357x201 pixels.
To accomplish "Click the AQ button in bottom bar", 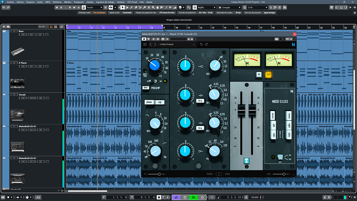I will click(38, 197).
